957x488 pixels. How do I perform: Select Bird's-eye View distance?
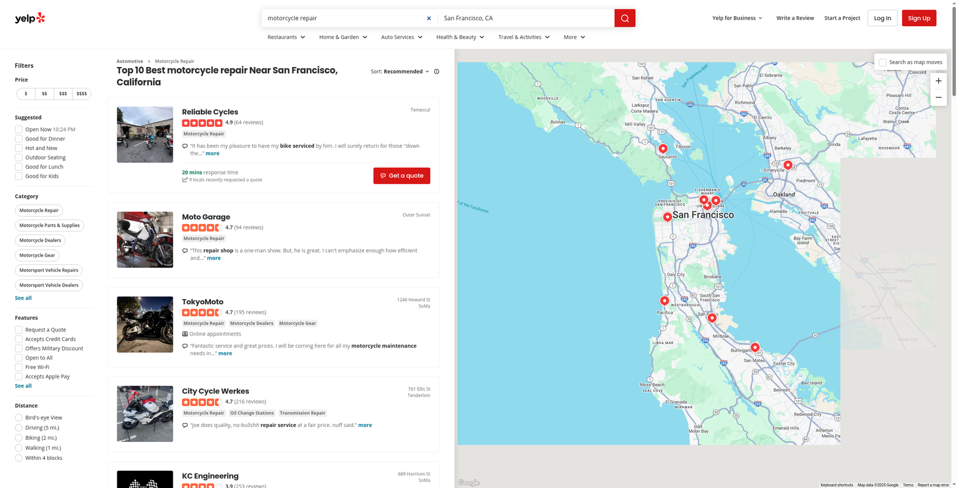(19, 417)
